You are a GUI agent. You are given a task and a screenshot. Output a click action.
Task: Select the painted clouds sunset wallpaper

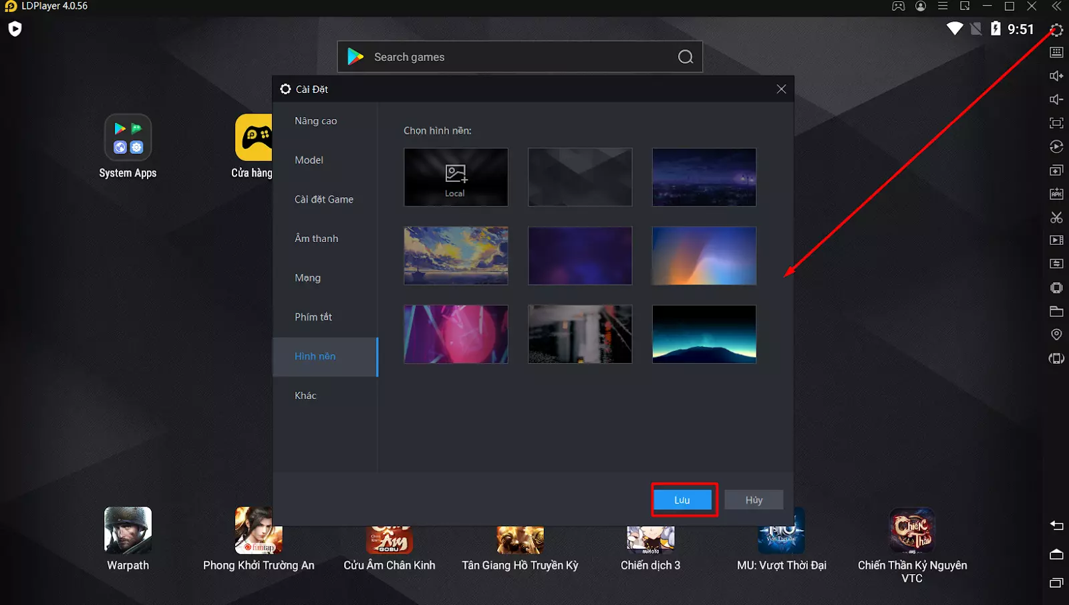coord(456,255)
